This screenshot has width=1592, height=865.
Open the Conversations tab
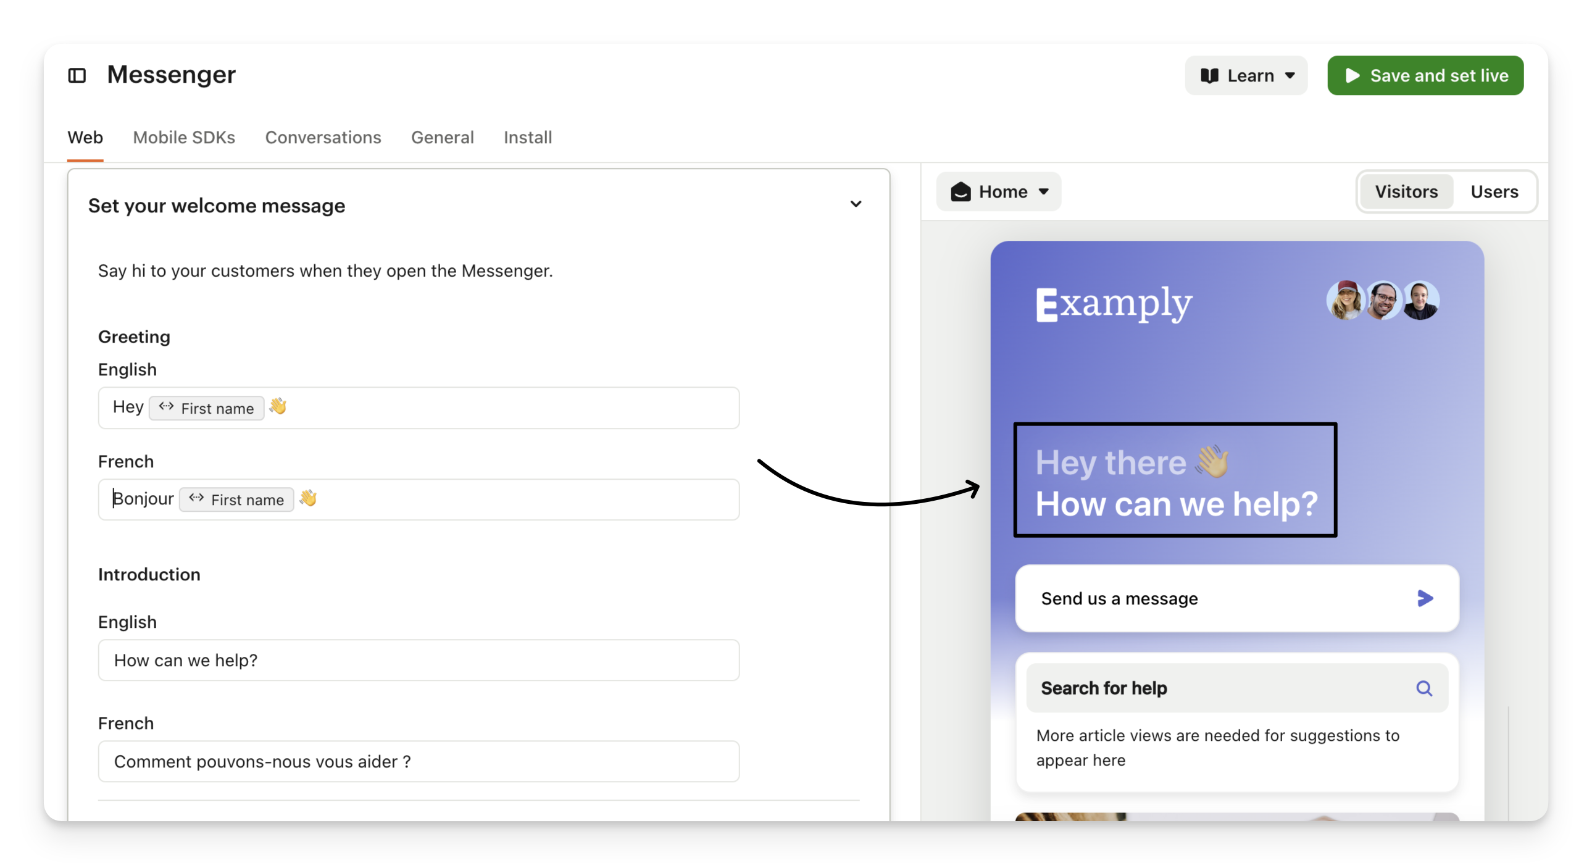323,137
